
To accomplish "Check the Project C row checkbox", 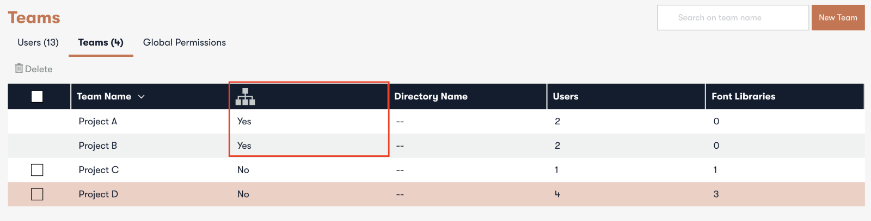I will coord(37,170).
